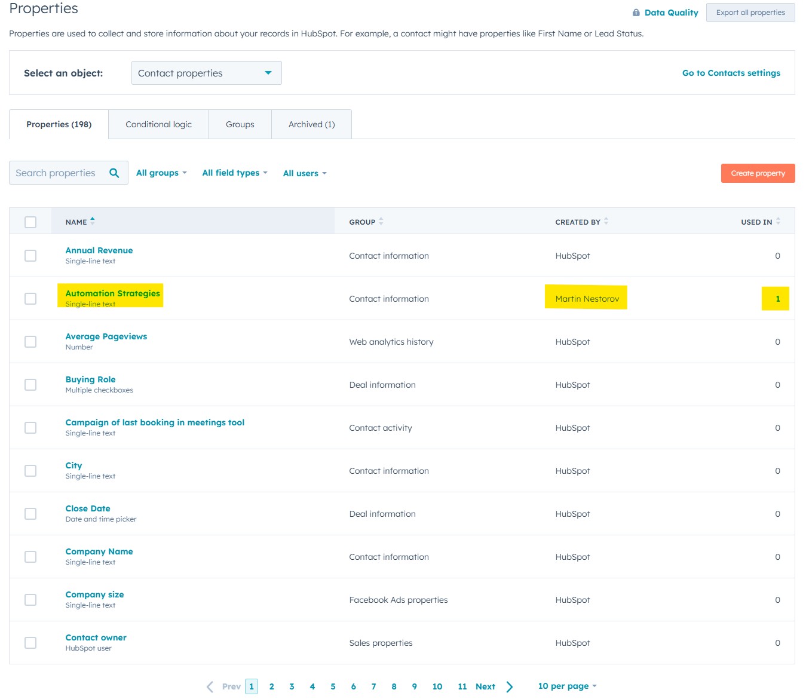Expand the All users filter
806x699 pixels.
point(305,173)
